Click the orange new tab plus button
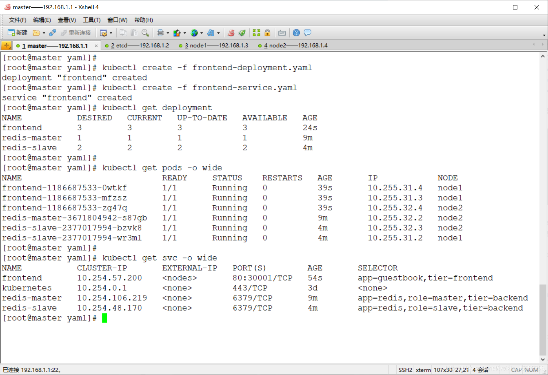The width and height of the screenshot is (548, 375). 6,46
